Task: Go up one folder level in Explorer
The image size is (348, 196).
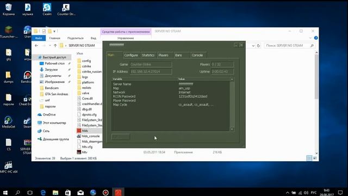Action: [55, 46]
